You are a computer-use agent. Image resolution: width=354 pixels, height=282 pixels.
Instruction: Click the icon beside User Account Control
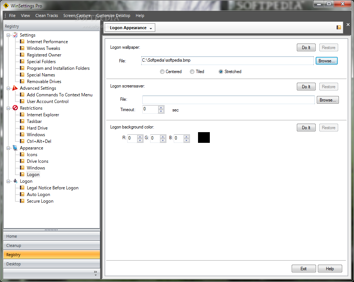(x=22, y=101)
